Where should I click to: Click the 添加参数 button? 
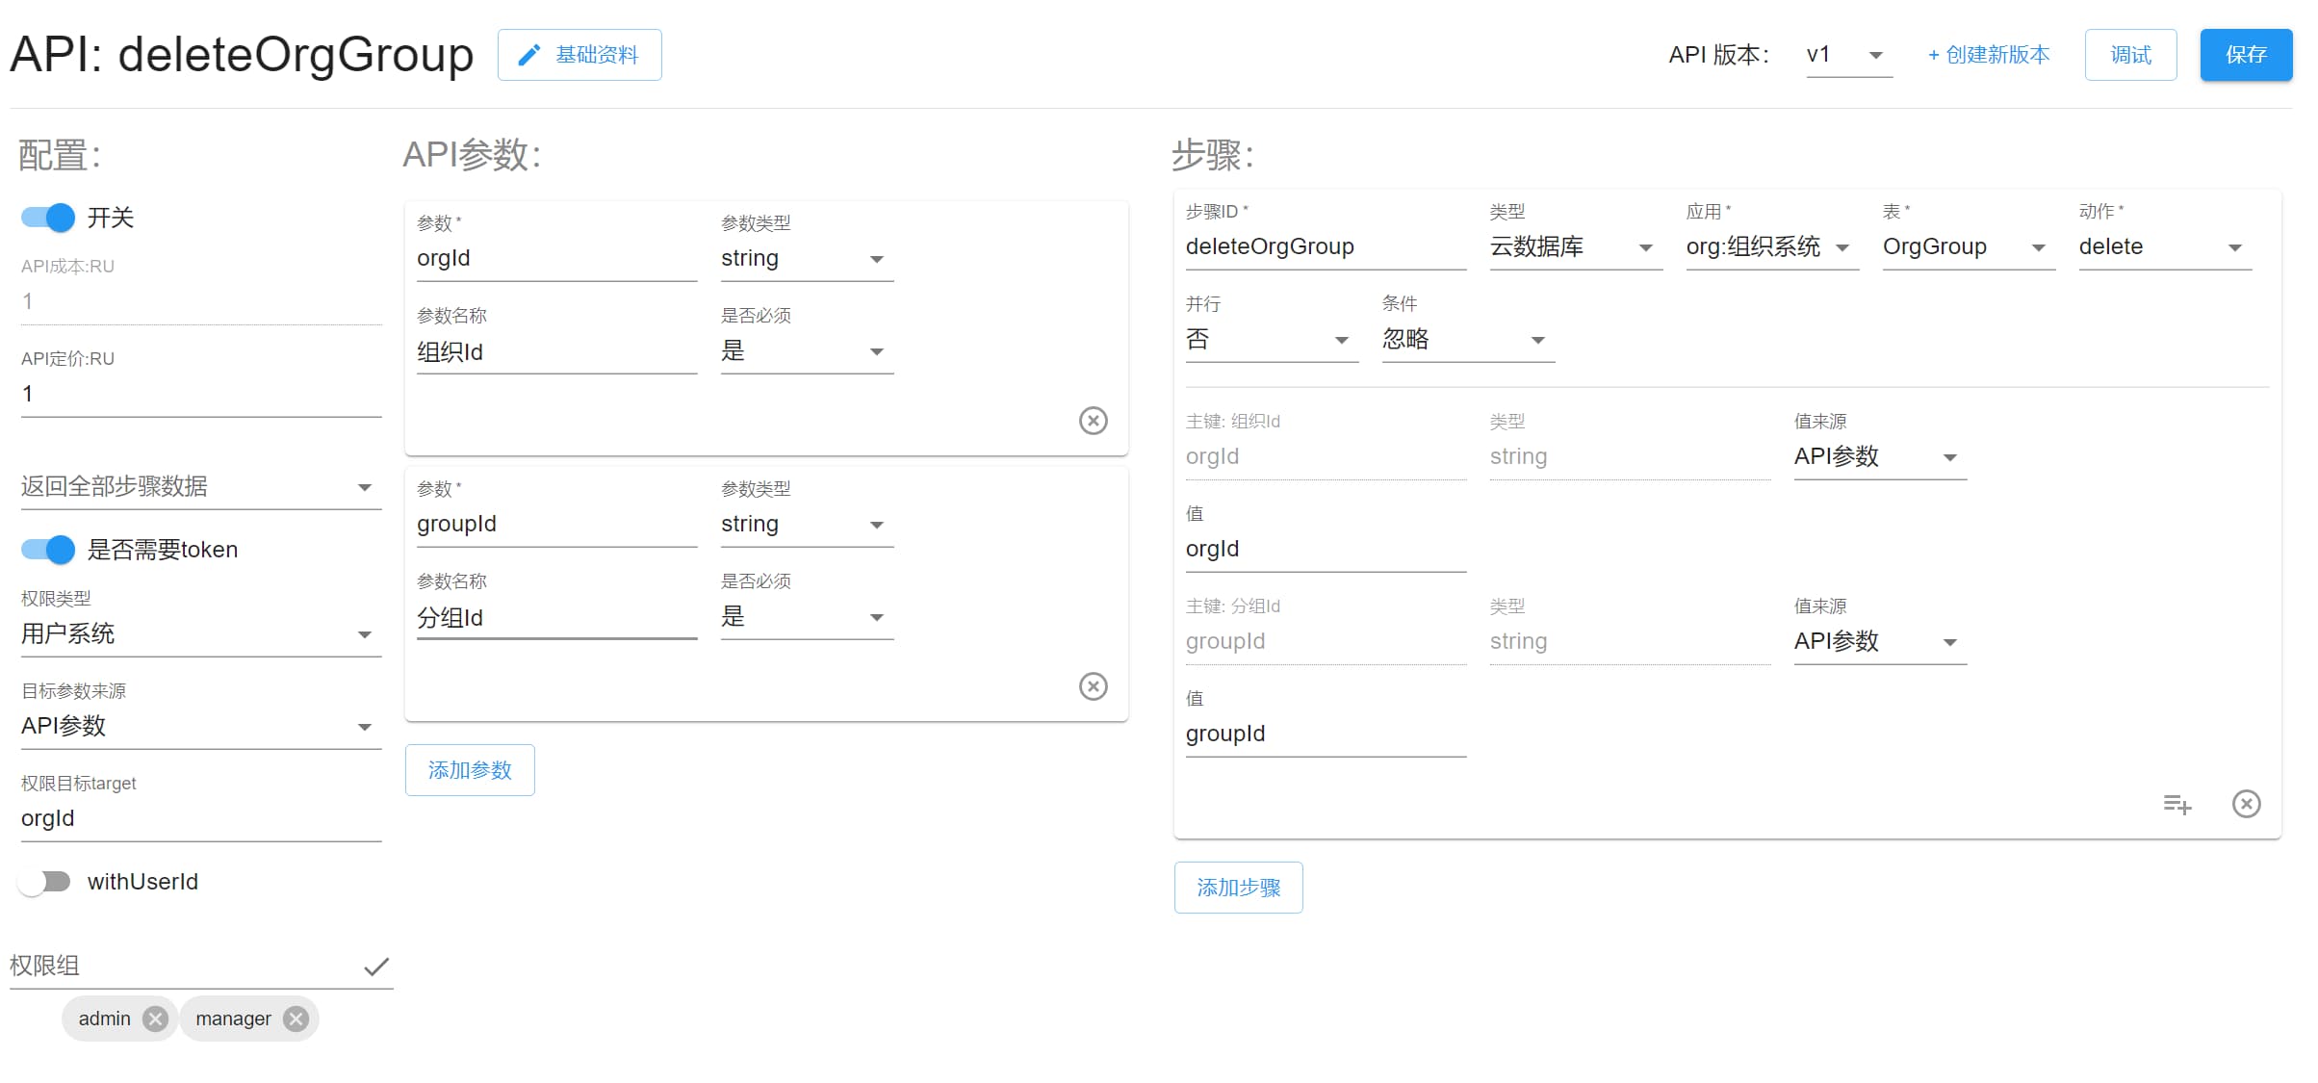(x=470, y=770)
